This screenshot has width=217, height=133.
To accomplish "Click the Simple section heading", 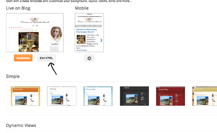I will pos(13,76).
